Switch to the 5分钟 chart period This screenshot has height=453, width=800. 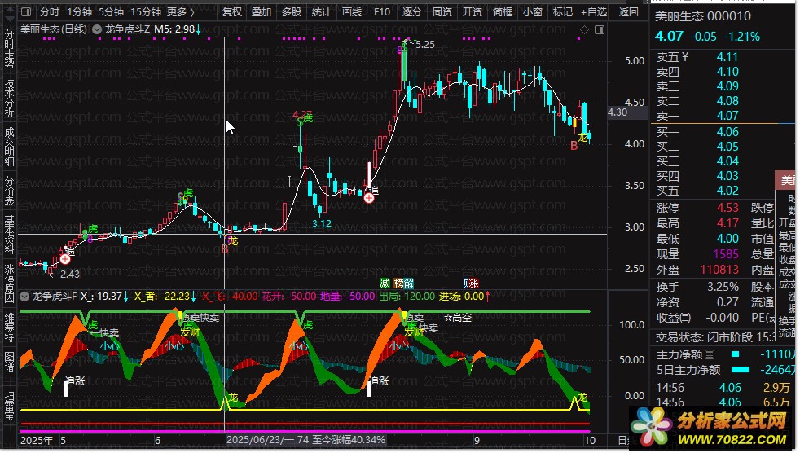112,12
